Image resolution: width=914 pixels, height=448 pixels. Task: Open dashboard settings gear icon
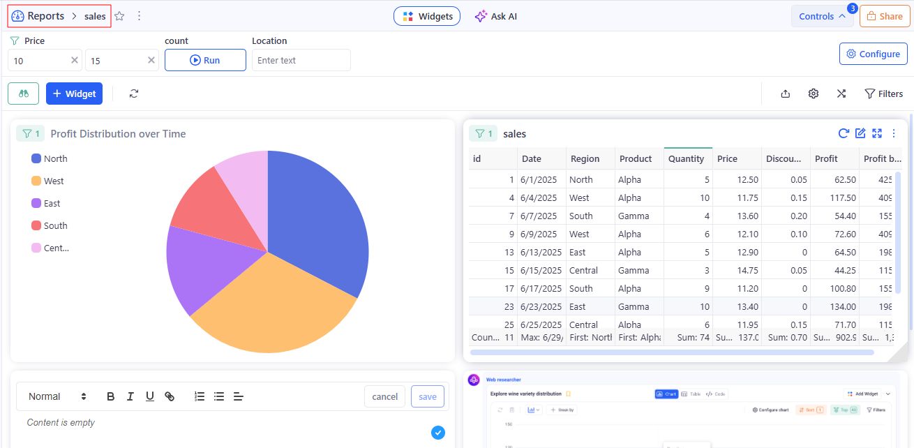coord(814,94)
